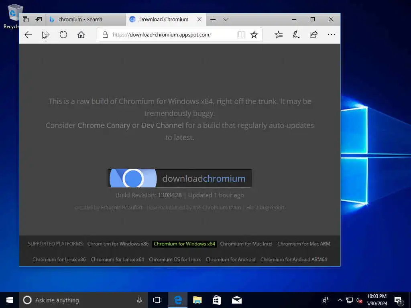411x308 pixels.
Task: Open Settings and more menu
Action: pos(331,34)
